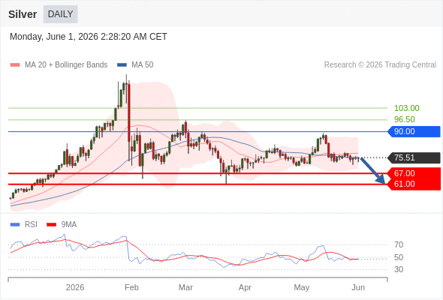
Task: Click the 96.50 green resistance label
Action: [404, 119]
